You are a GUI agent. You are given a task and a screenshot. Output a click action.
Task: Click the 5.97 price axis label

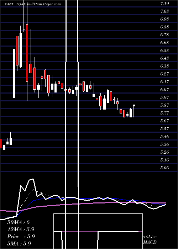pyautogui.click(x=164, y=97)
